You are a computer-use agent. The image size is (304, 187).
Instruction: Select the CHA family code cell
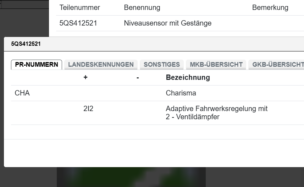(x=22, y=93)
